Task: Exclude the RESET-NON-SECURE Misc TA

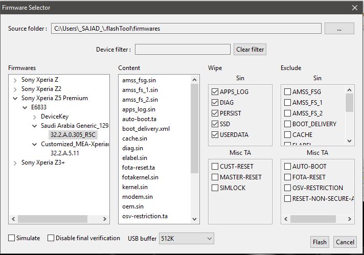Action: click(287, 199)
